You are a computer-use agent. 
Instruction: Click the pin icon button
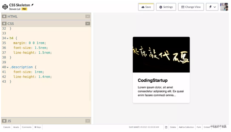[x=212, y=7]
